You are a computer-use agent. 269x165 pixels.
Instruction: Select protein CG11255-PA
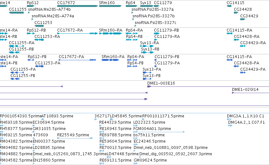[x=17, y=73]
